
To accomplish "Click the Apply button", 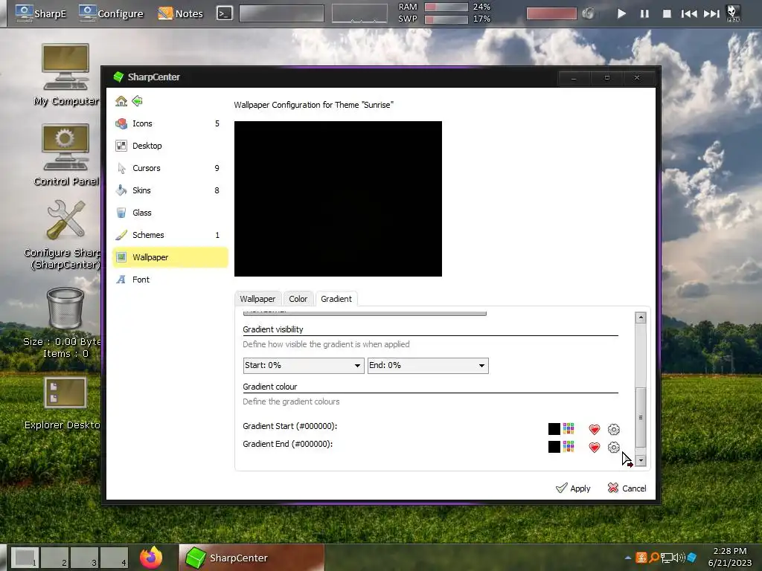I will coord(573,488).
